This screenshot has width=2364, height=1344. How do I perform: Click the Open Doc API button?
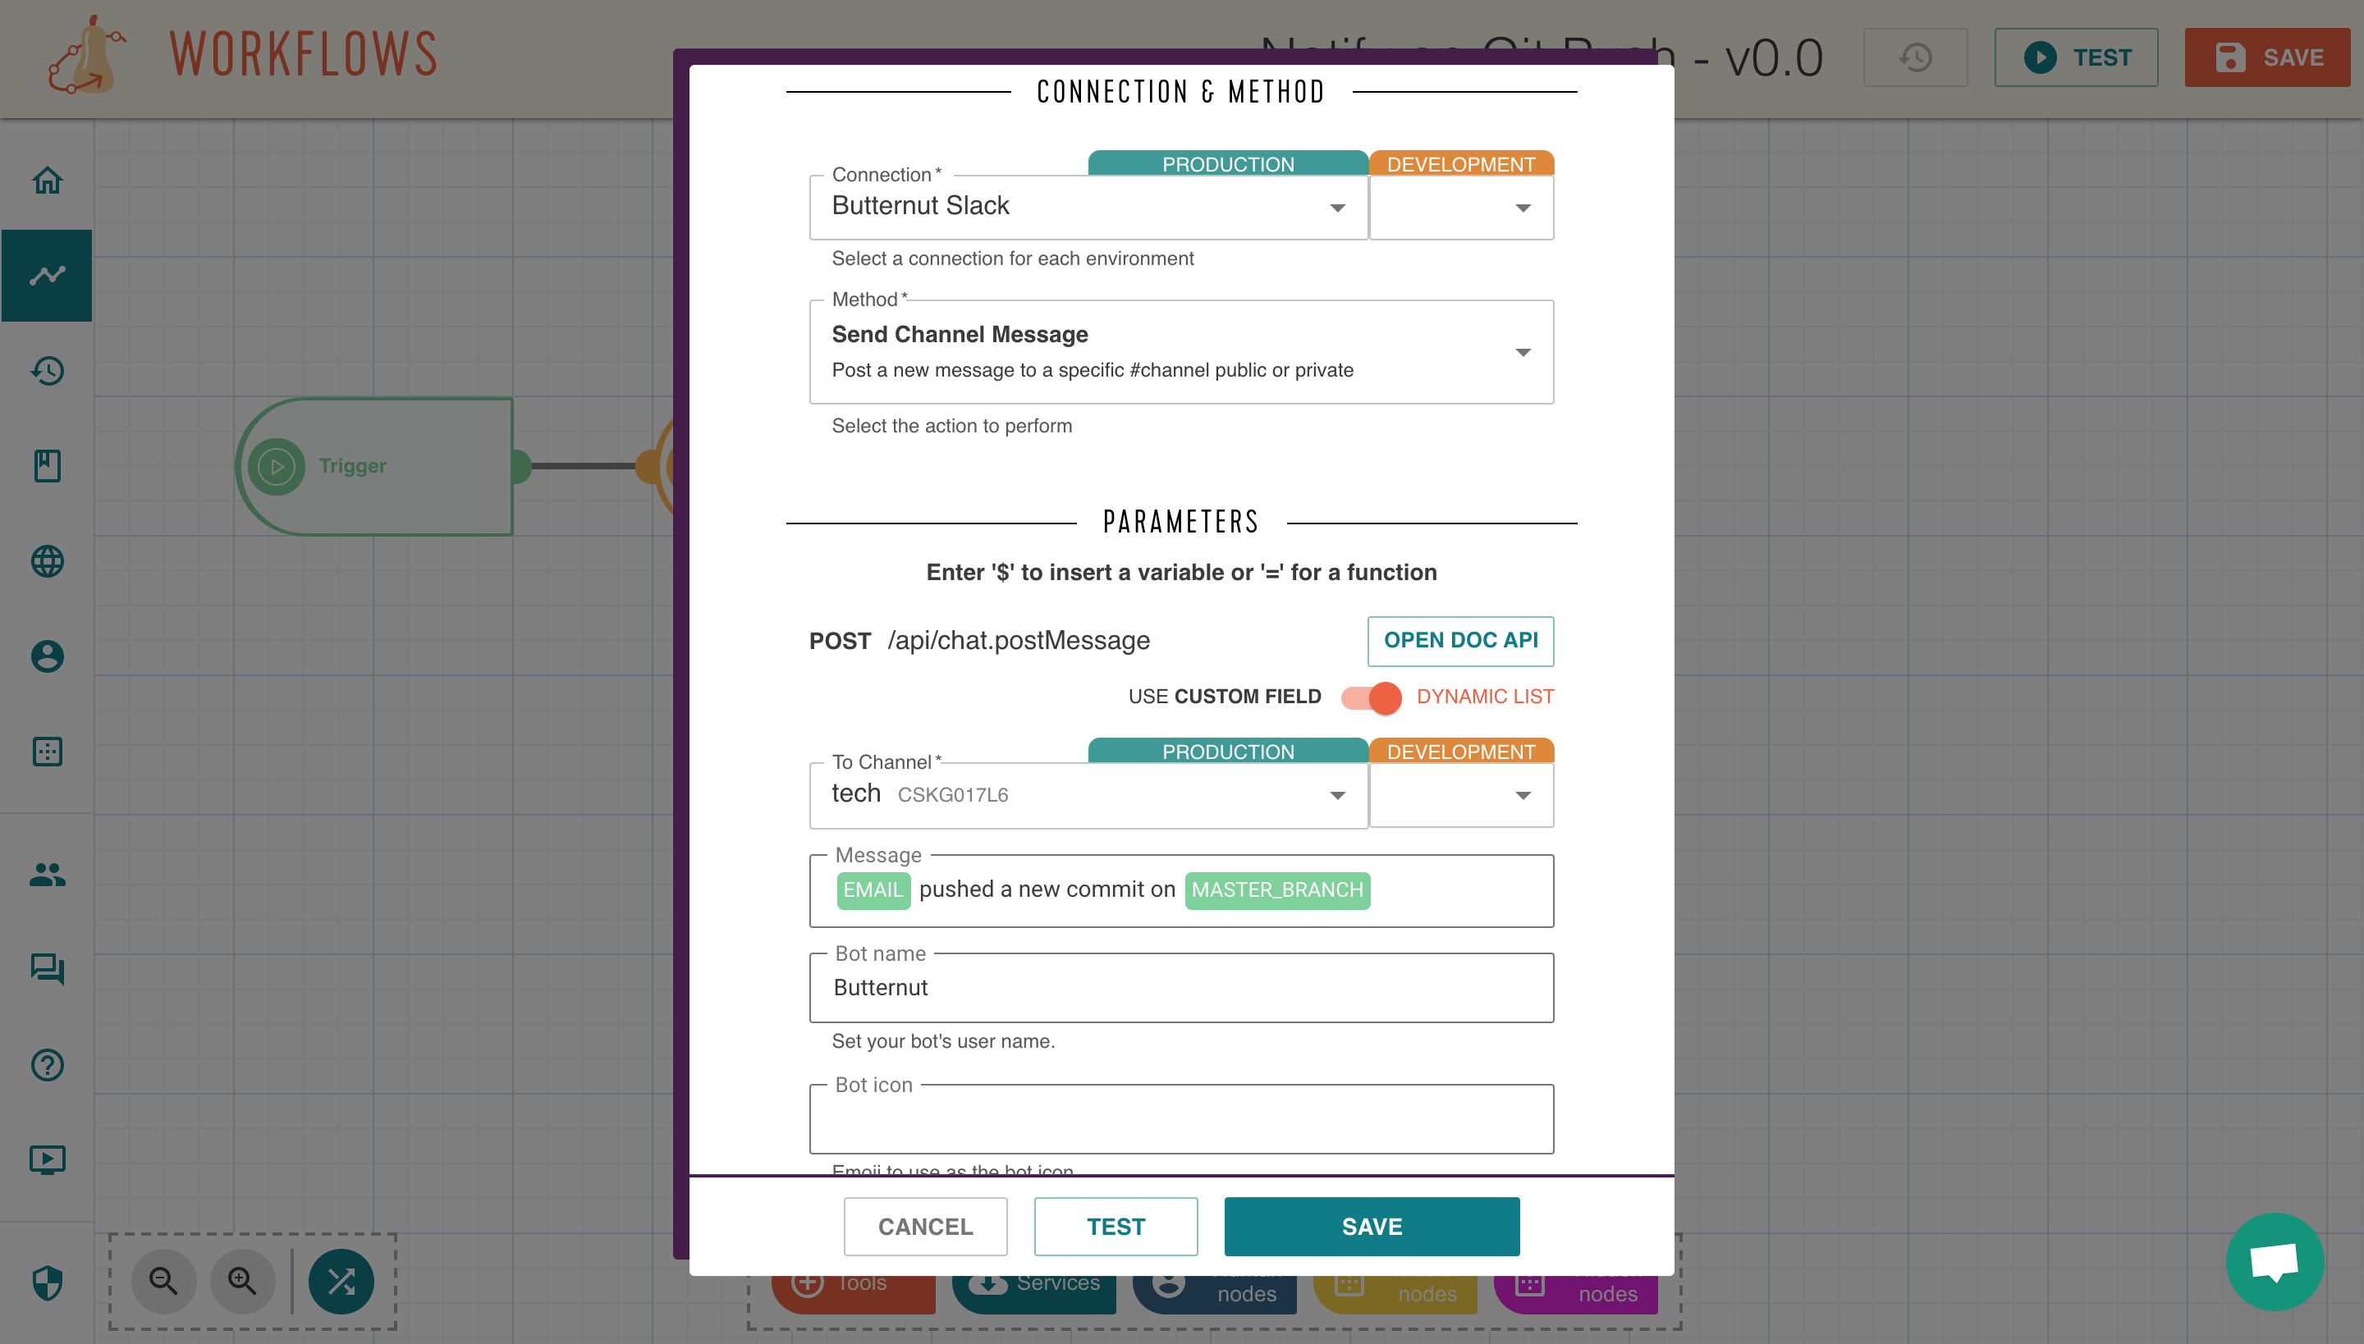(x=1460, y=641)
